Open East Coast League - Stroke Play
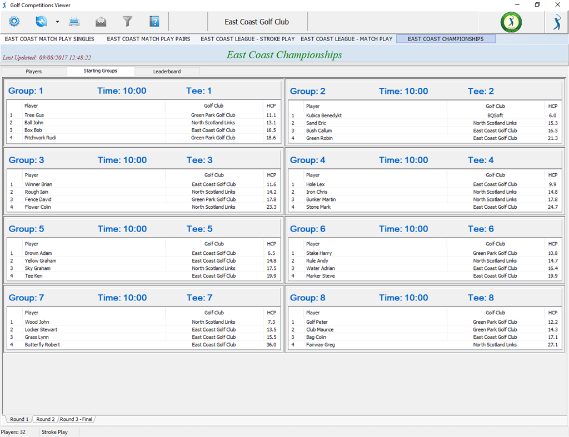569x437 pixels. [x=247, y=39]
